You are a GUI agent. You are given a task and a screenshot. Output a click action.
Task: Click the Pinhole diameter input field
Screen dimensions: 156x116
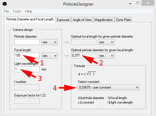[x=27, y=42]
